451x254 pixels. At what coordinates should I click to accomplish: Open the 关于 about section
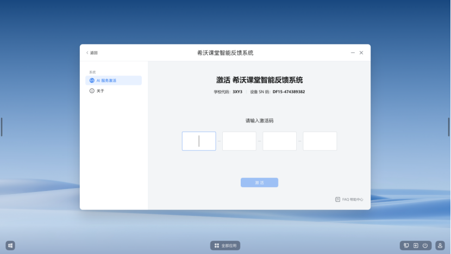coord(101,91)
